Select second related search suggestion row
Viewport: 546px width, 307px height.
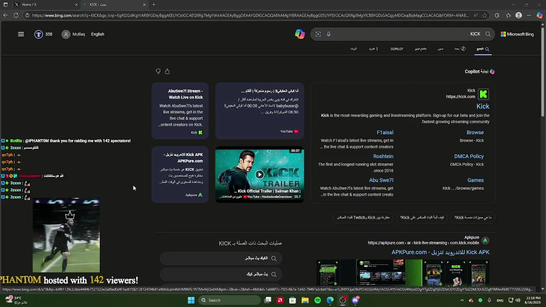click(221, 274)
